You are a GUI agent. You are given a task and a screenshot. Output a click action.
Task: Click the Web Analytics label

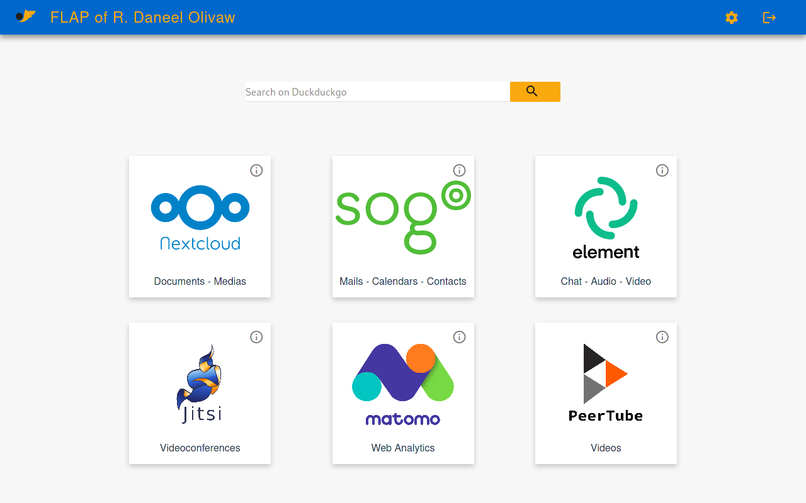coord(403,448)
